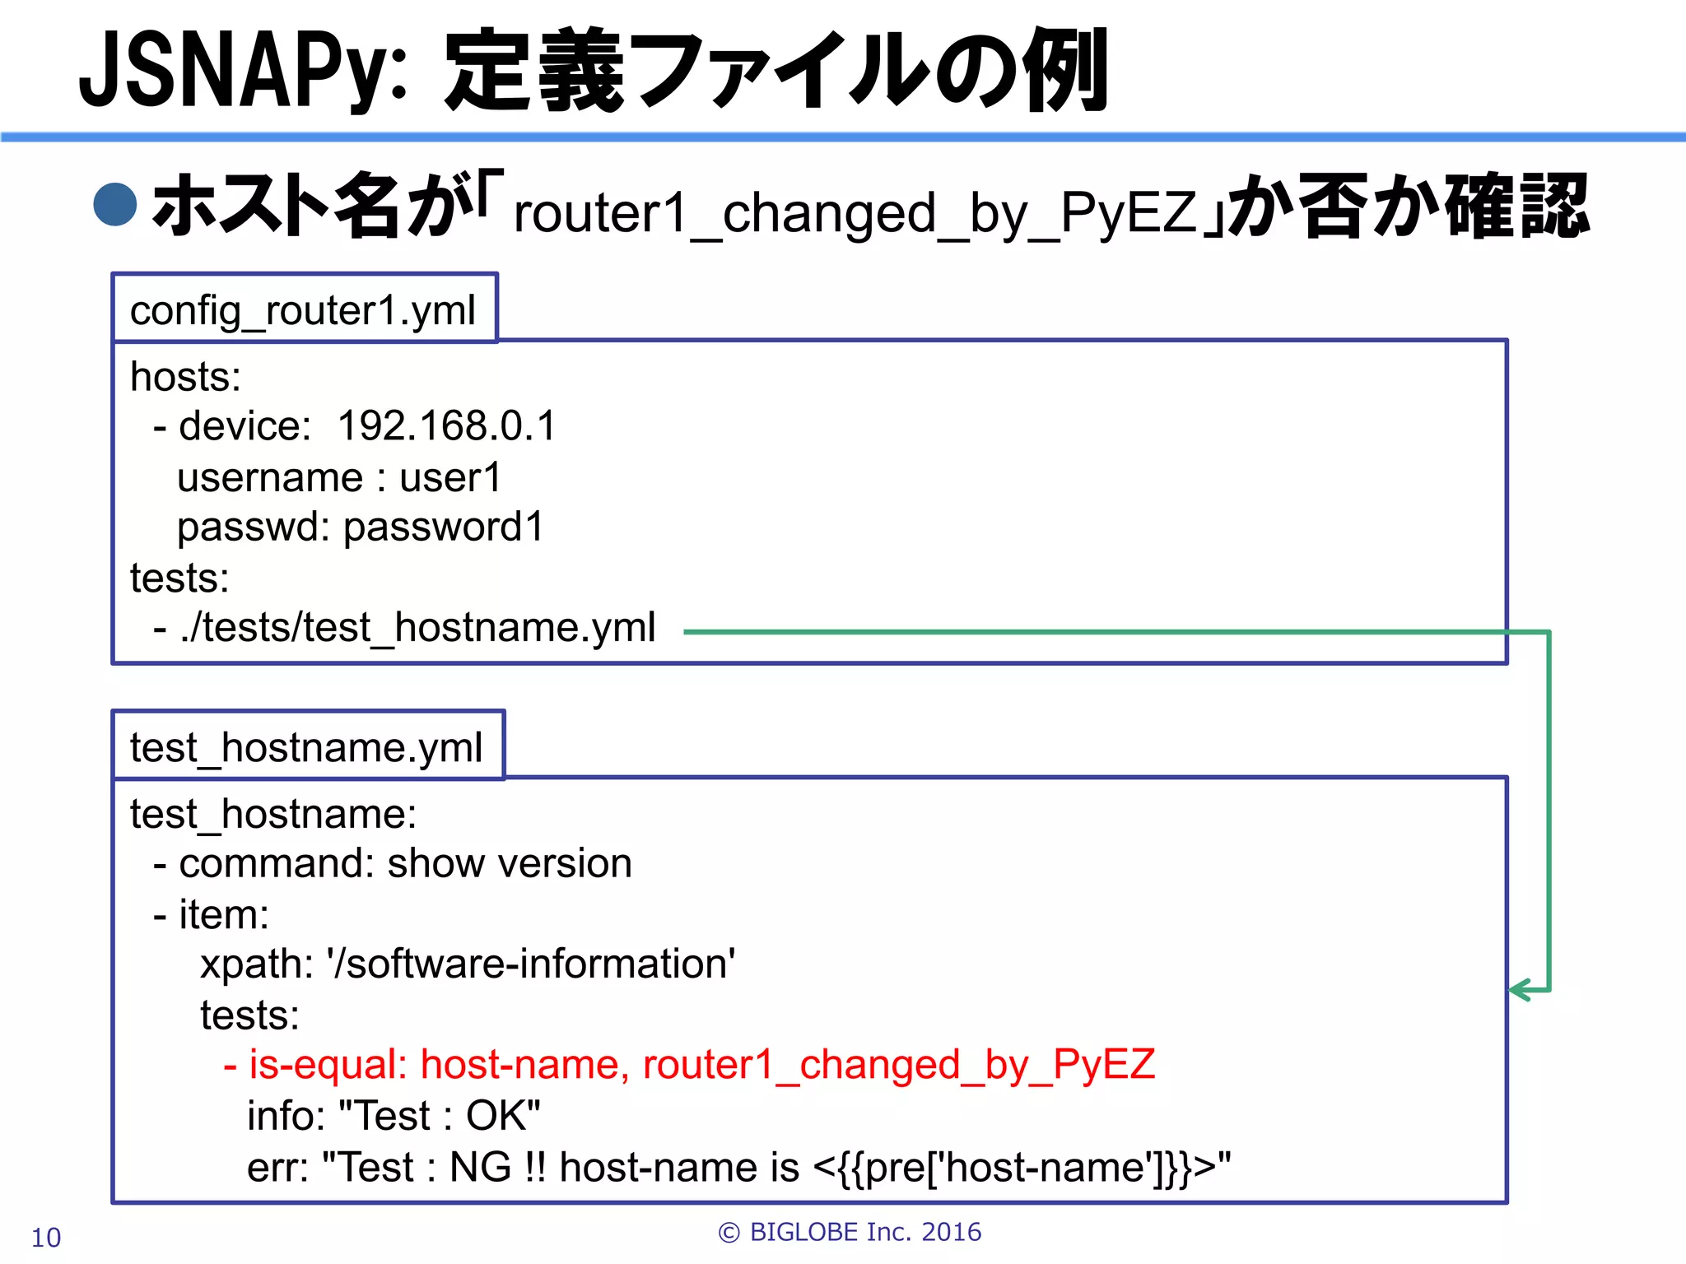Click the 'hosts:' line

pyautogui.click(x=186, y=377)
